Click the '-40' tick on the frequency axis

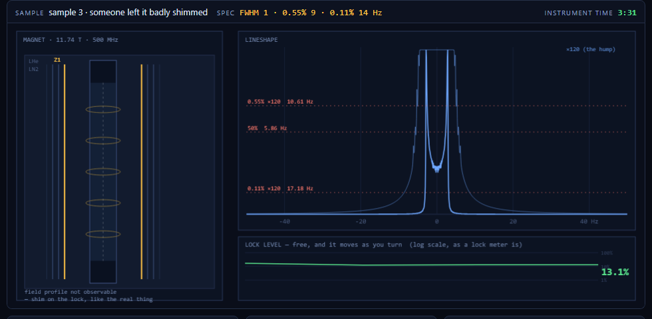point(285,222)
